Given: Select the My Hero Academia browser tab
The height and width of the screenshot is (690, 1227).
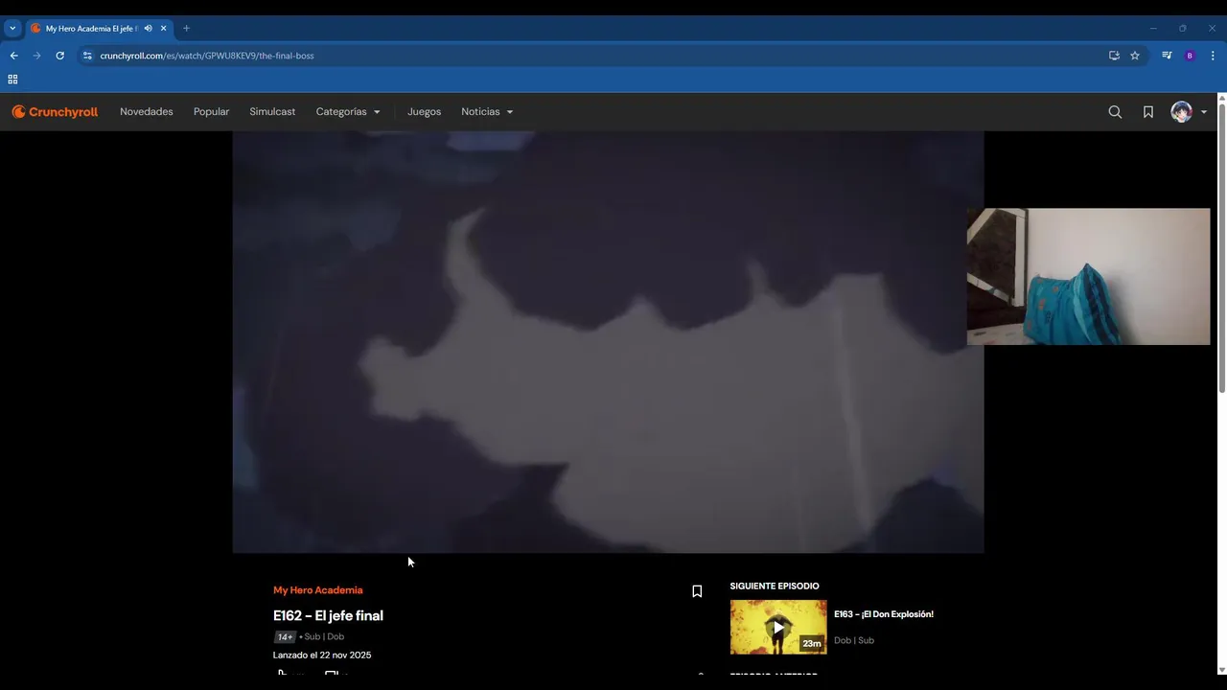Looking at the screenshot, I should pyautogui.click(x=99, y=29).
